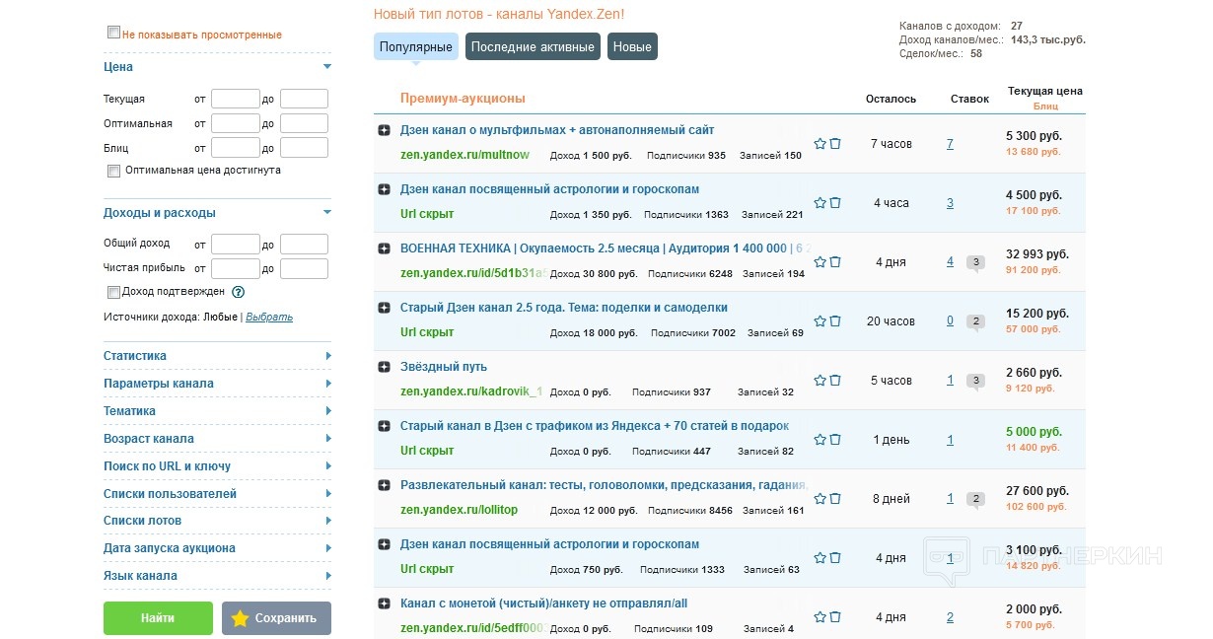
Task: Open the Звёздный путь lot title
Action: (x=444, y=367)
